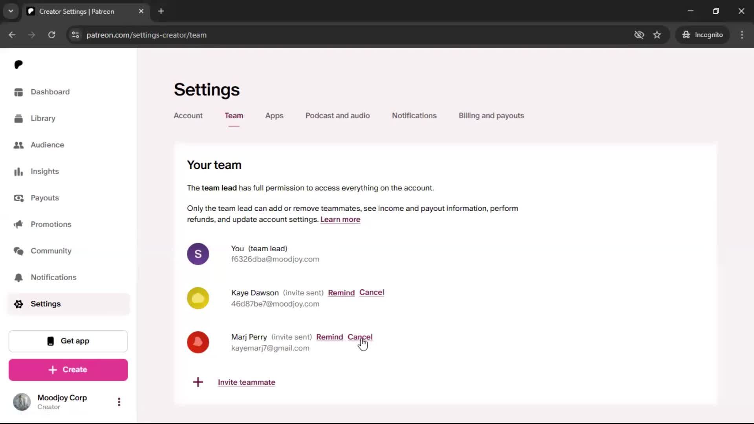Open Library from the sidebar
Image resolution: width=754 pixels, height=424 pixels.
pos(43,119)
